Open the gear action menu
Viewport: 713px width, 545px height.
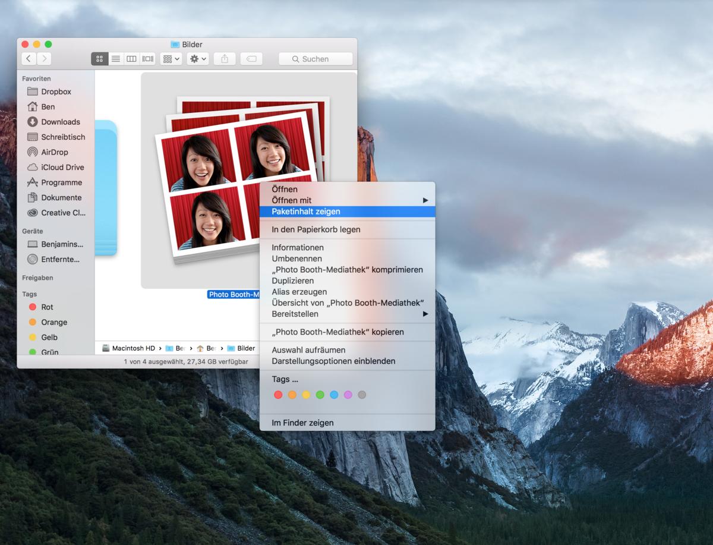tap(198, 59)
